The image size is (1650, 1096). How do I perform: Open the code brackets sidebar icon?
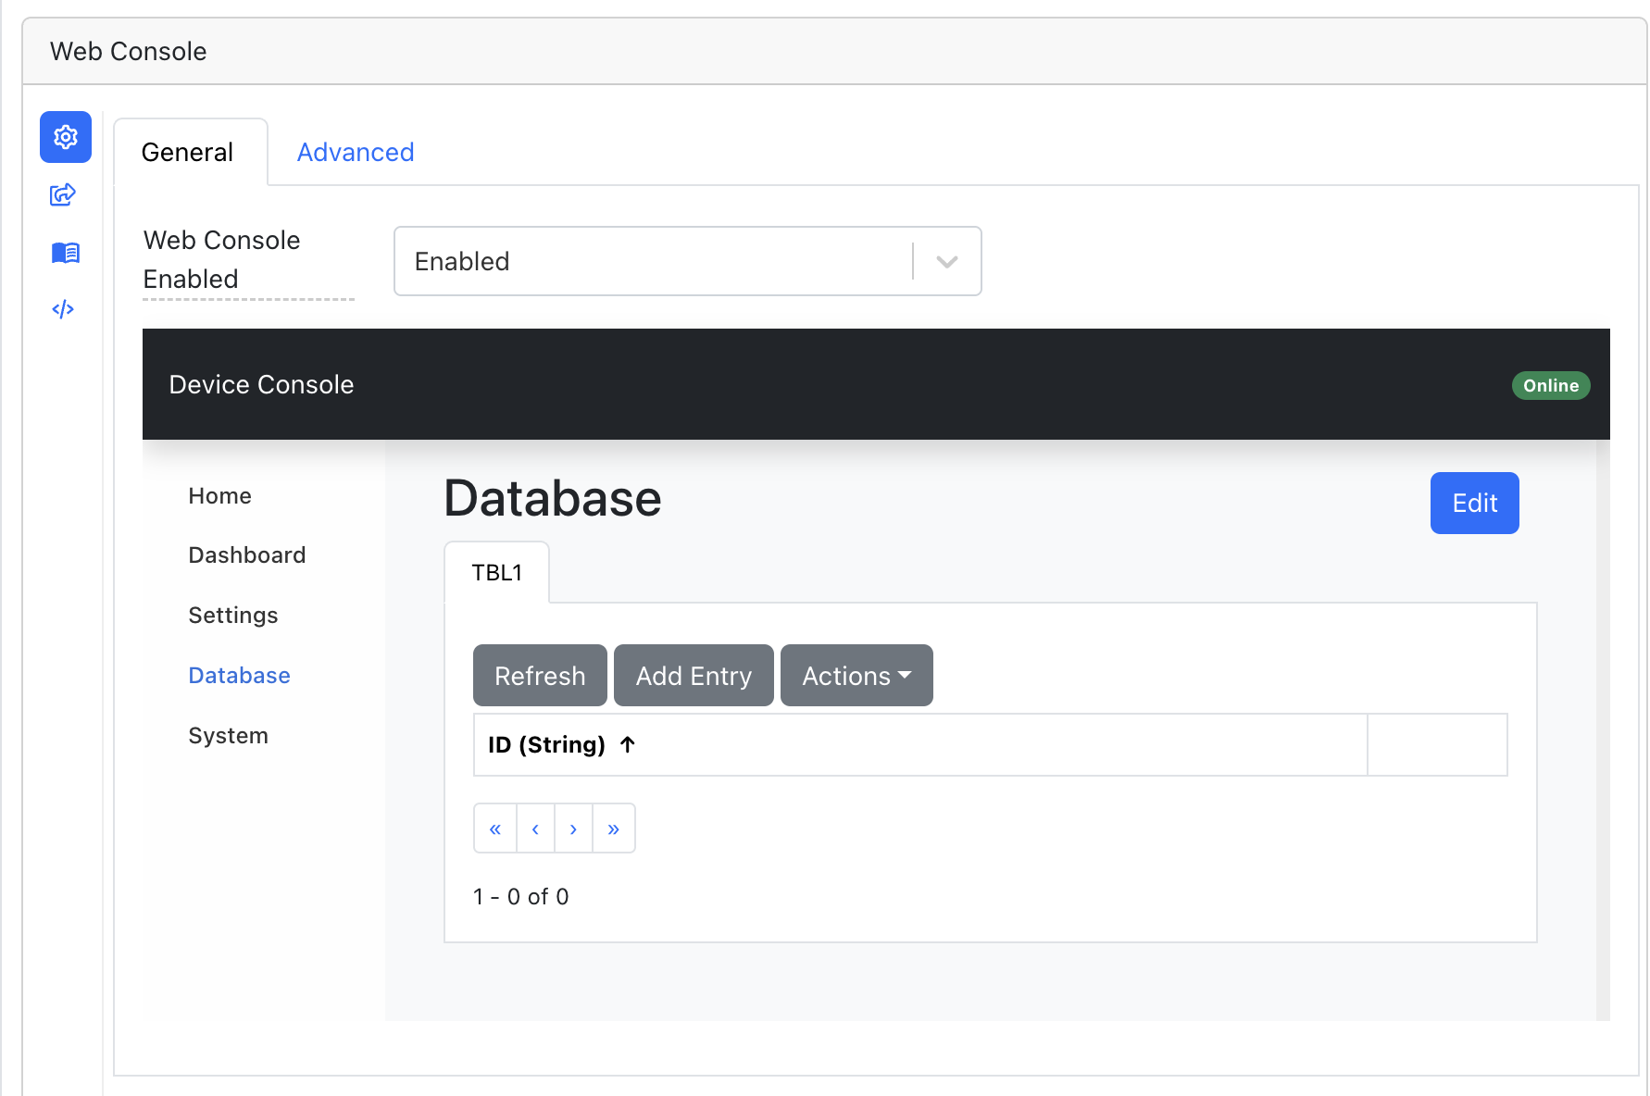[63, 309]
